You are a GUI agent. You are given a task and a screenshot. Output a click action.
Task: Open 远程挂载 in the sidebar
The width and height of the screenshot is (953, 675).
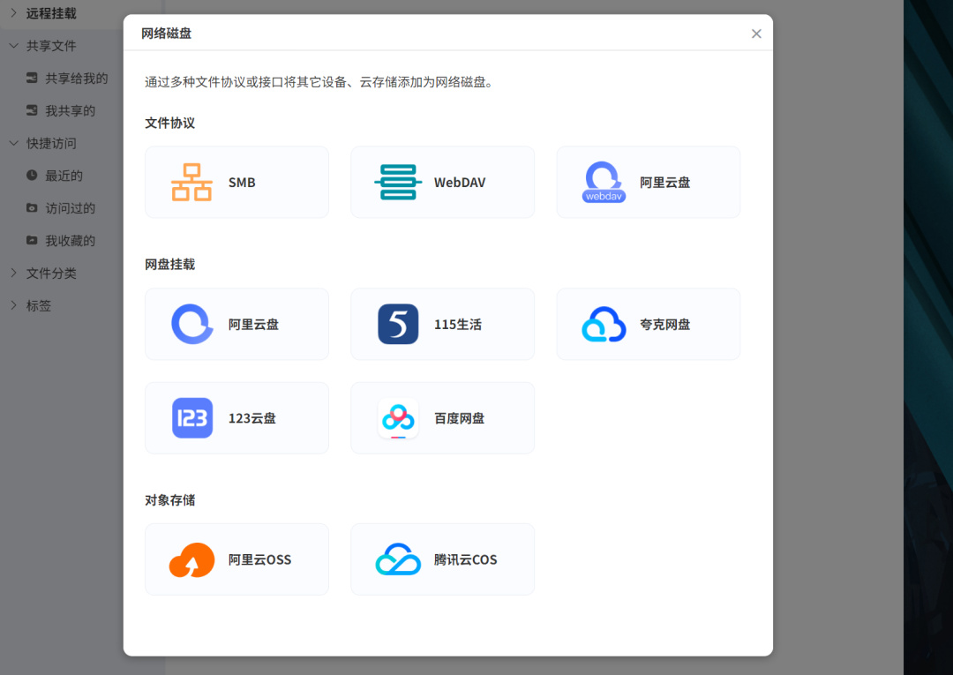pos(51,13)
